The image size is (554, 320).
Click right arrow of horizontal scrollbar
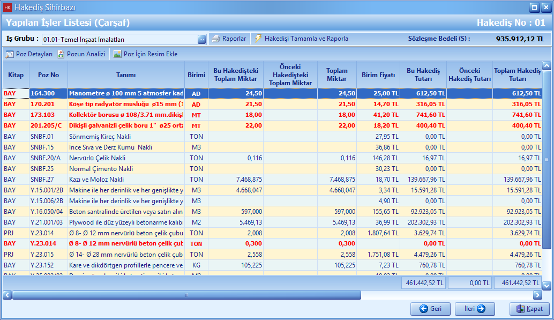537,295
